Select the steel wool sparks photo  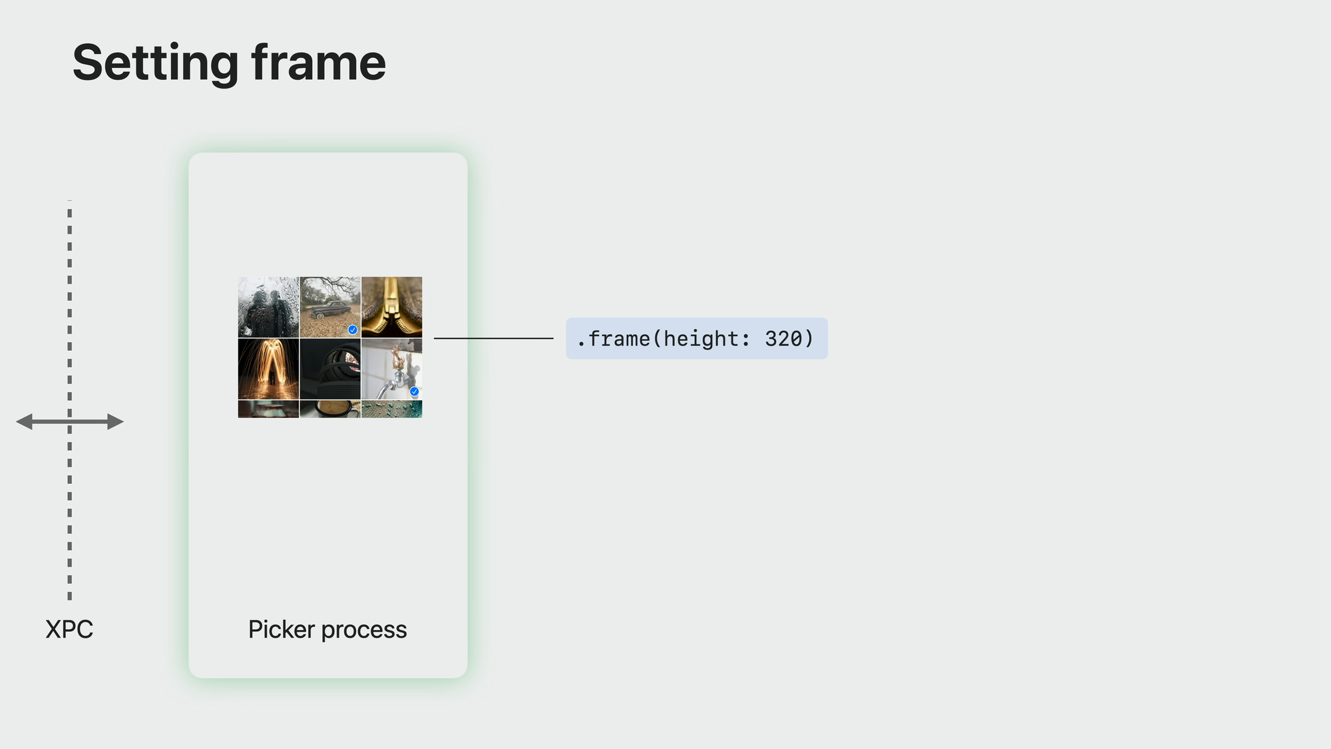pos(268,369)
